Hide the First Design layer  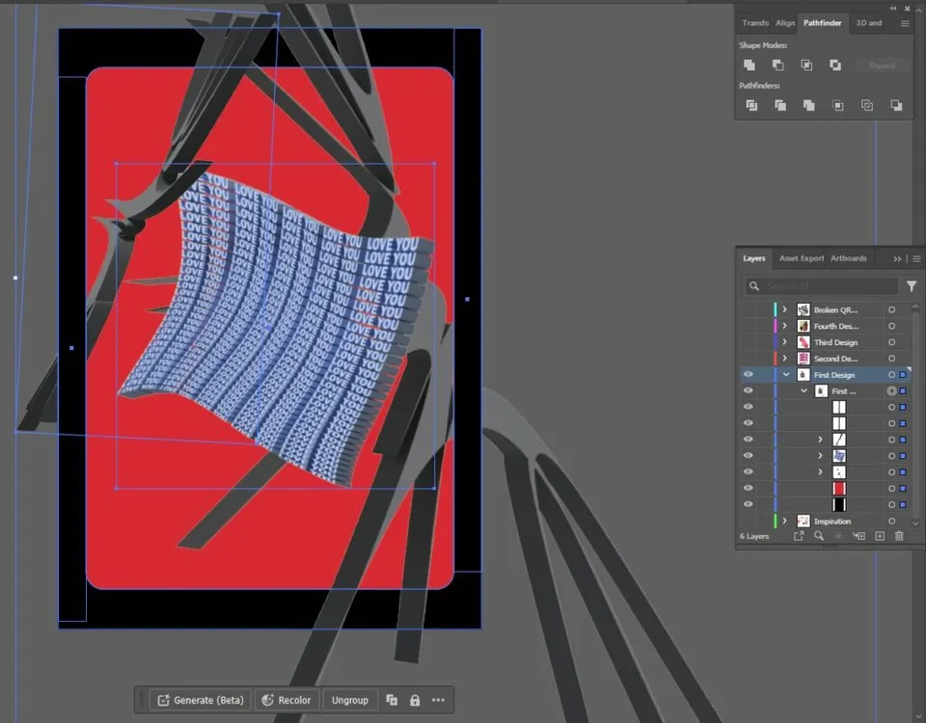(749, 375)
